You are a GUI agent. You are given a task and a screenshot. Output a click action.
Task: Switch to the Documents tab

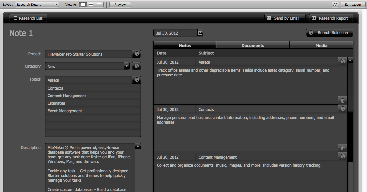253,45
